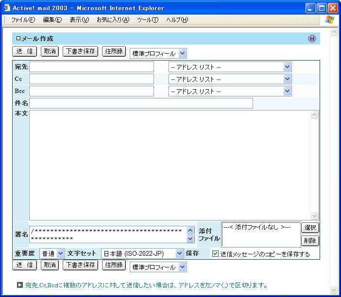The width and height of the screenshot is (341, 297).
Task: Select the 添付ファイルなし attachment list box
Action: coord(261,234)
